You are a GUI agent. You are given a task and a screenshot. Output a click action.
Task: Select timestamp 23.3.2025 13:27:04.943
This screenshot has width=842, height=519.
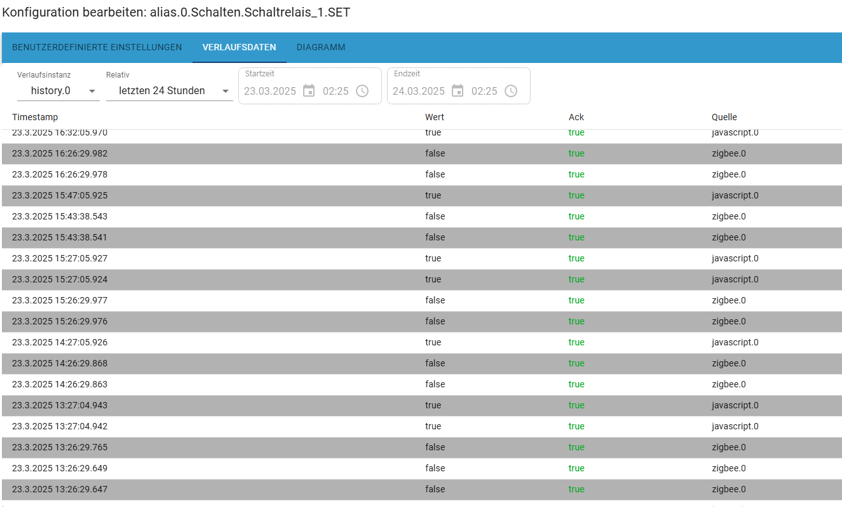click(x=60, y=405)
